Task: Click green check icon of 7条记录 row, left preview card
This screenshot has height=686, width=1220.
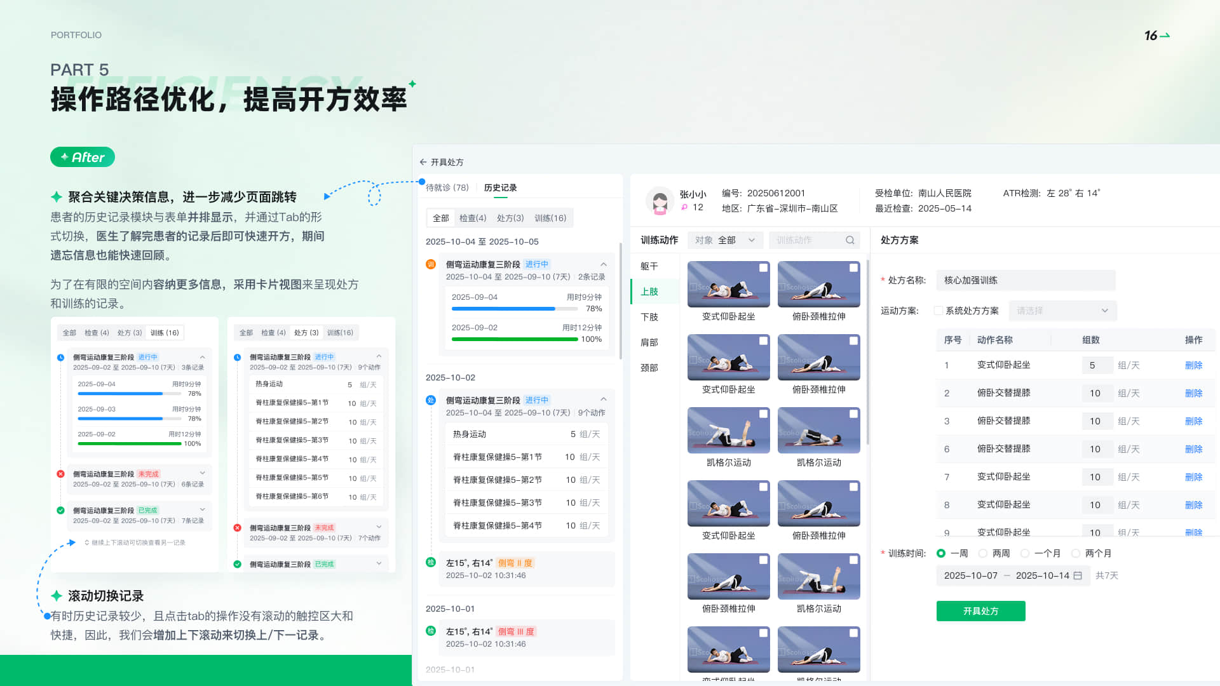Action: [x=61, y=510]
